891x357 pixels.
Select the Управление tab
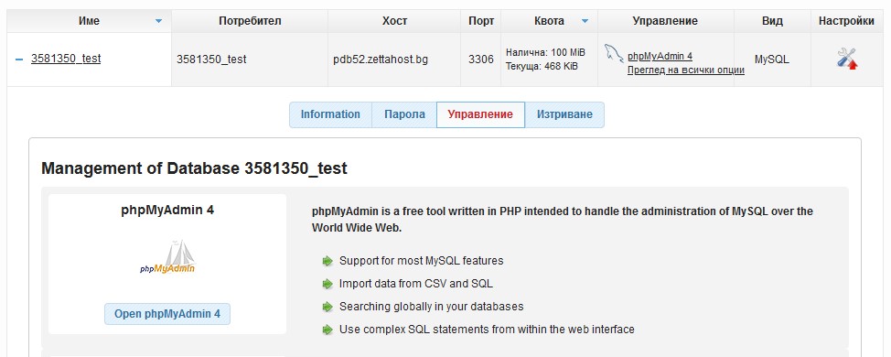tap(480, 114)
